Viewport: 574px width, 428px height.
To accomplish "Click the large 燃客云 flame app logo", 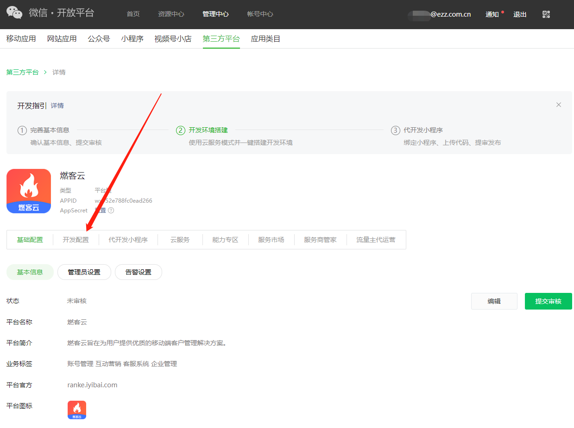I will pos(29,191).
